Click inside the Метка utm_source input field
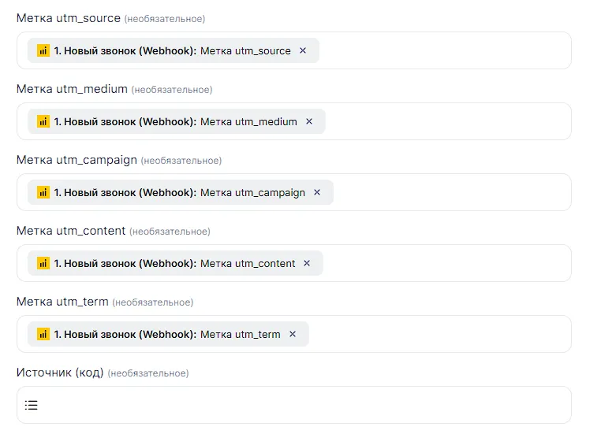Screen dimensions: 601x434 coord(442,50)
